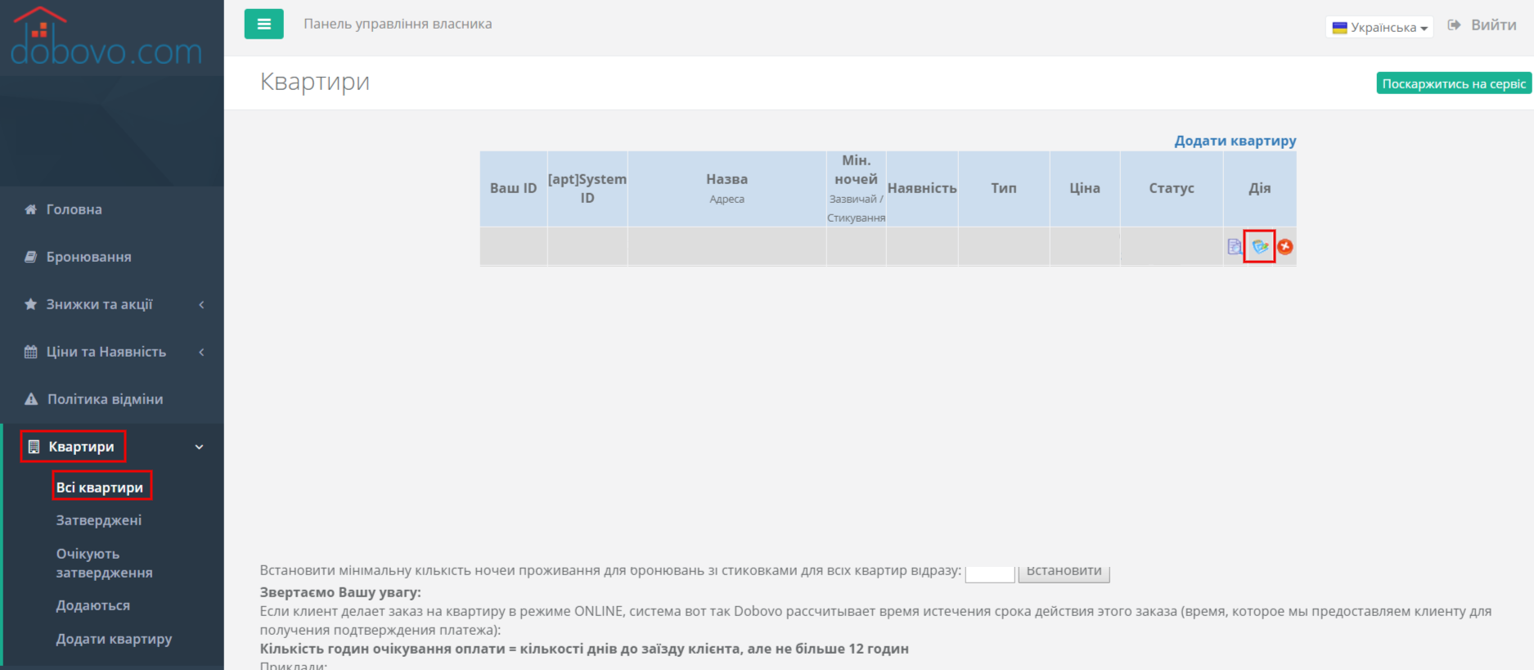This screenshot has width=1534, height=670.
Task: Click the calendar icon for Ціни та Наявність
Action: pyautogui.click(x=31, y=352)
